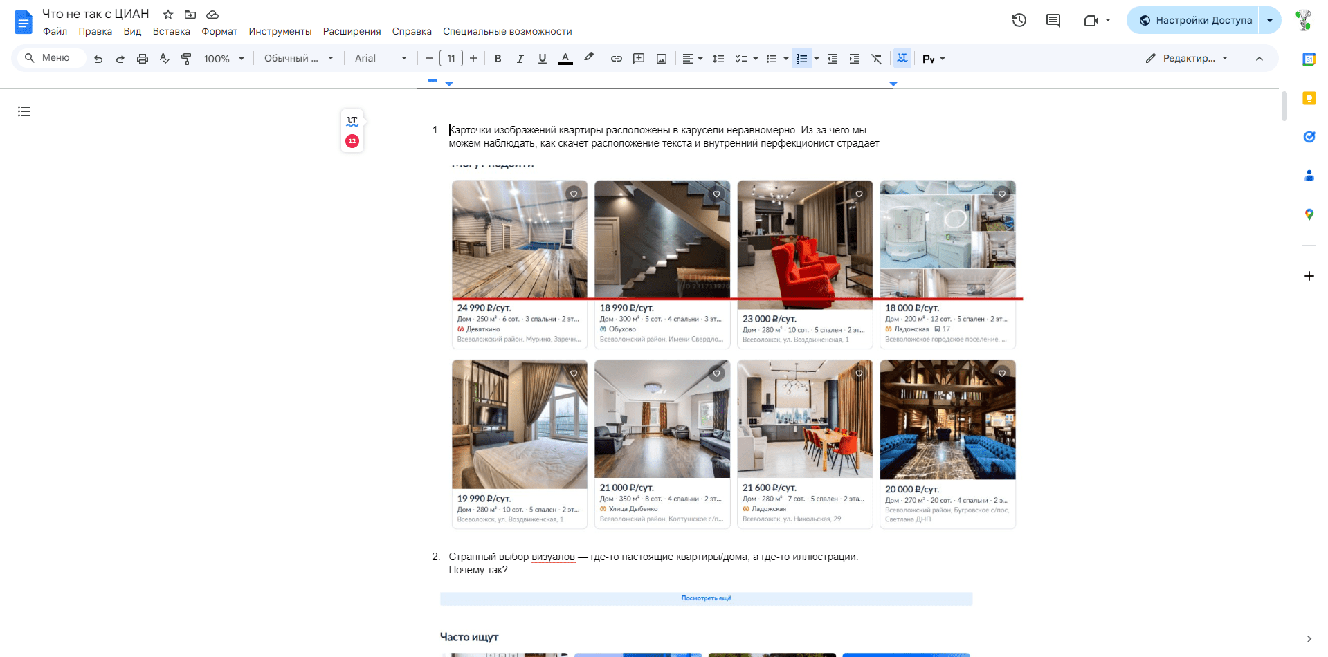Toggle underline formatting
The image size is (1328, 657).
click(542, 58)
